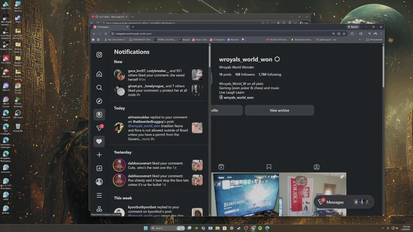Click the browser Back arrow in the Instagram window
Viewport: 413px width, 232px height.
coord(94,34)
